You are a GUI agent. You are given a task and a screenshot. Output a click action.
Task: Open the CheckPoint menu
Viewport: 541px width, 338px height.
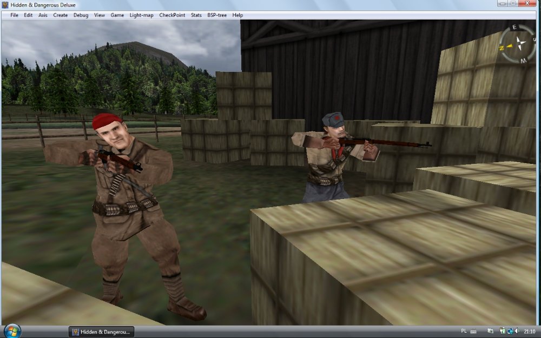coord(172,15)
